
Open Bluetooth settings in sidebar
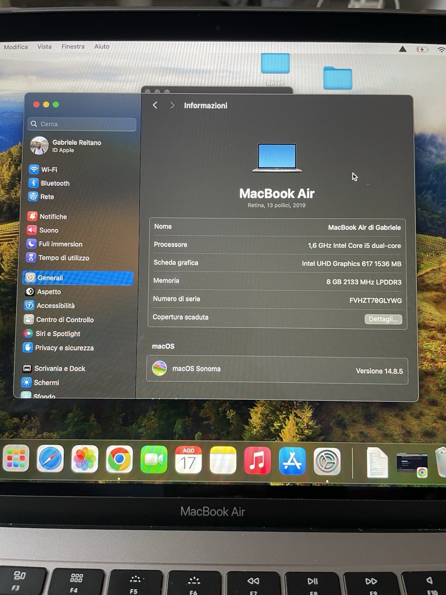(49, 183)
